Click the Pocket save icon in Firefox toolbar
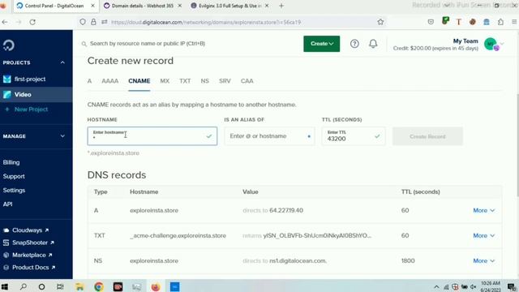519x292 pixels. [431, 22]
